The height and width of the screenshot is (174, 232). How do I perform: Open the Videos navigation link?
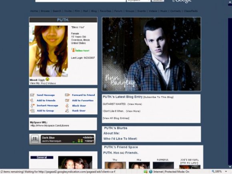pyautogui.click(x=153, y=11)
